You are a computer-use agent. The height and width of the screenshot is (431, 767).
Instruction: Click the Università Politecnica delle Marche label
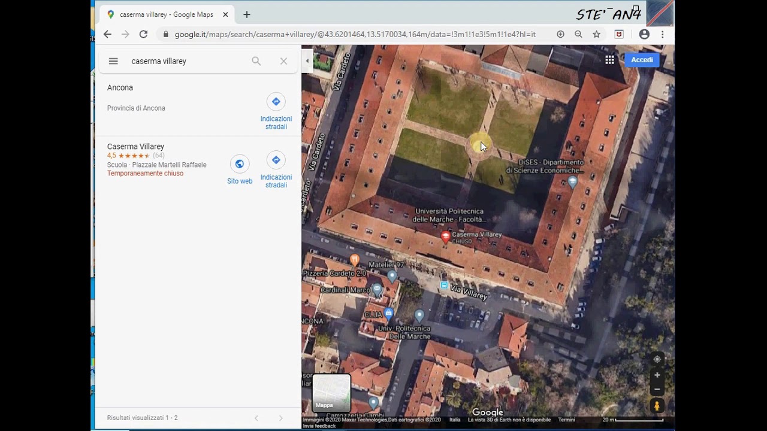pyautogui.click(x=449, y=215)
